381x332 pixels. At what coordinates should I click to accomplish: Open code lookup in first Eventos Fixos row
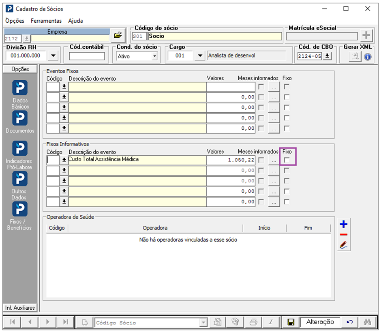(x=64, y=87)
